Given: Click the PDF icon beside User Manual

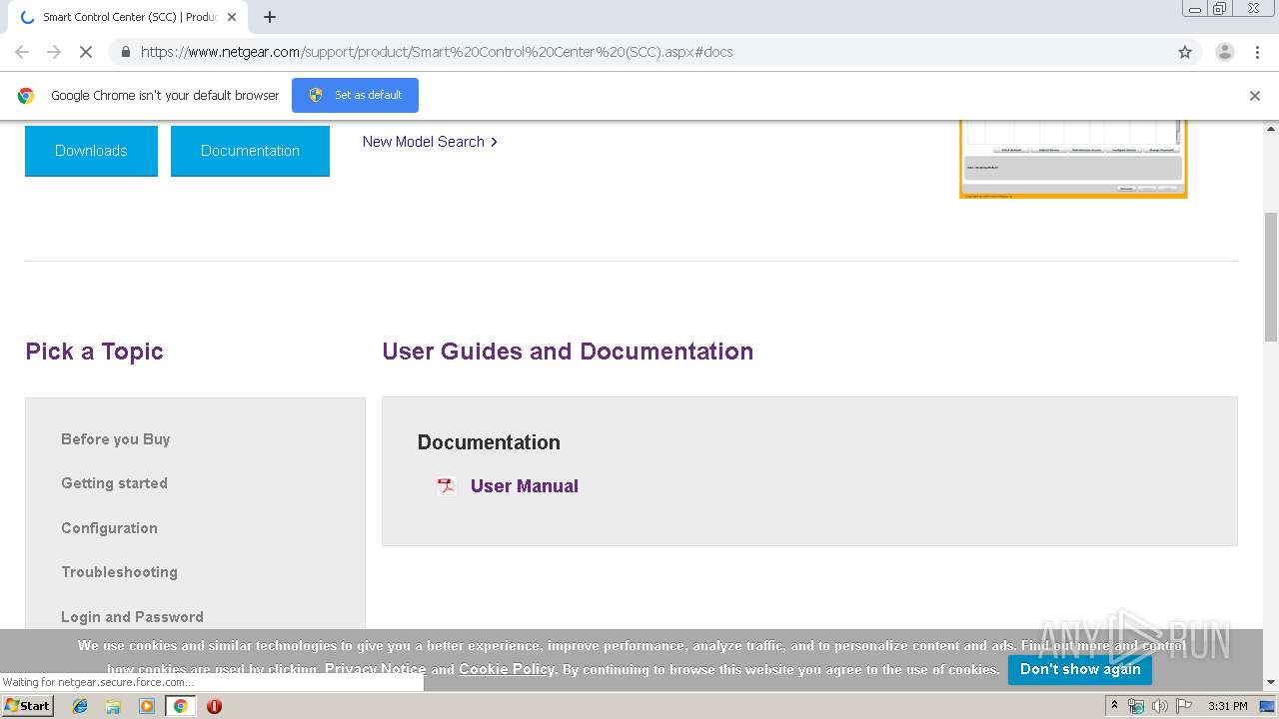Looking at the screenshot, I should (446, 486).
